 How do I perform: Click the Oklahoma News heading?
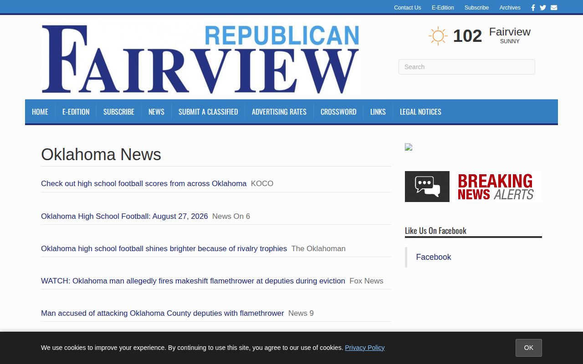click(101, 155)
